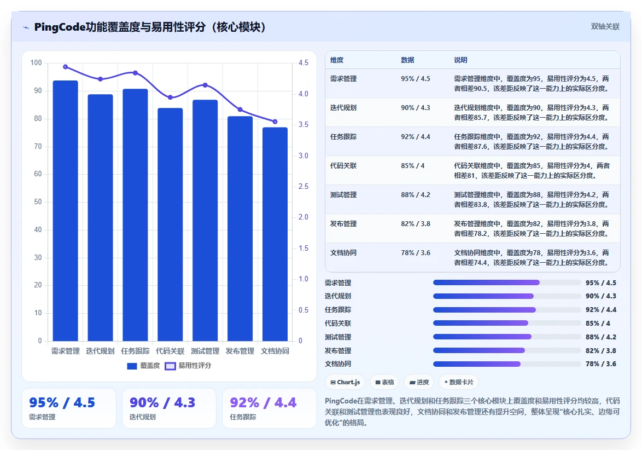
Task: Click the 代码关联 progress bar
Action: tap(507, 323)
